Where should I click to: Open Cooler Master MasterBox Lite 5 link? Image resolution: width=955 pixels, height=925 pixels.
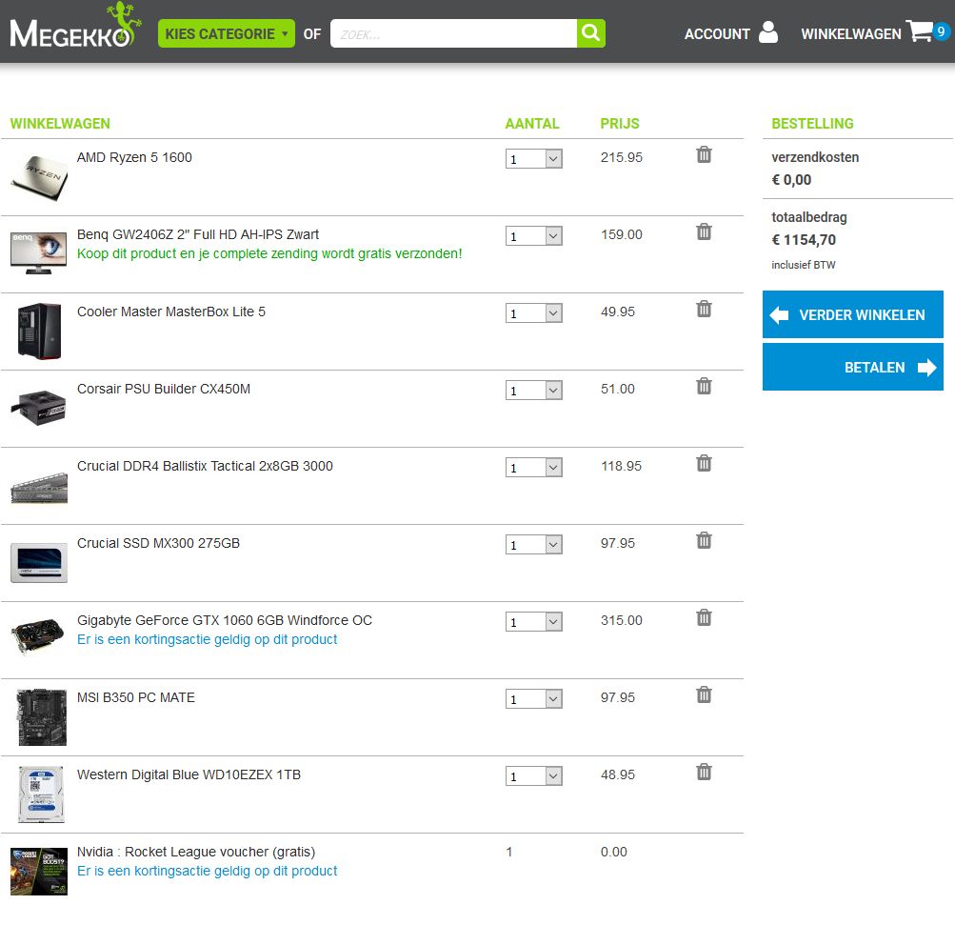tap(171, 312)
